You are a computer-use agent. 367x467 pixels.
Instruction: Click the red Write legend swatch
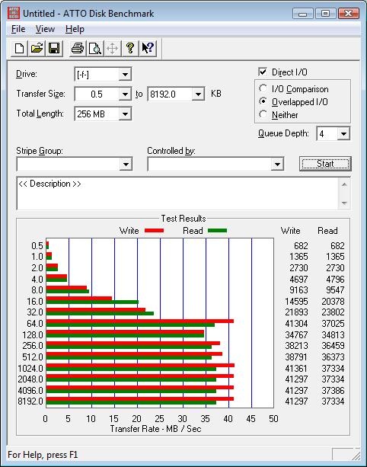coord(154,231)
